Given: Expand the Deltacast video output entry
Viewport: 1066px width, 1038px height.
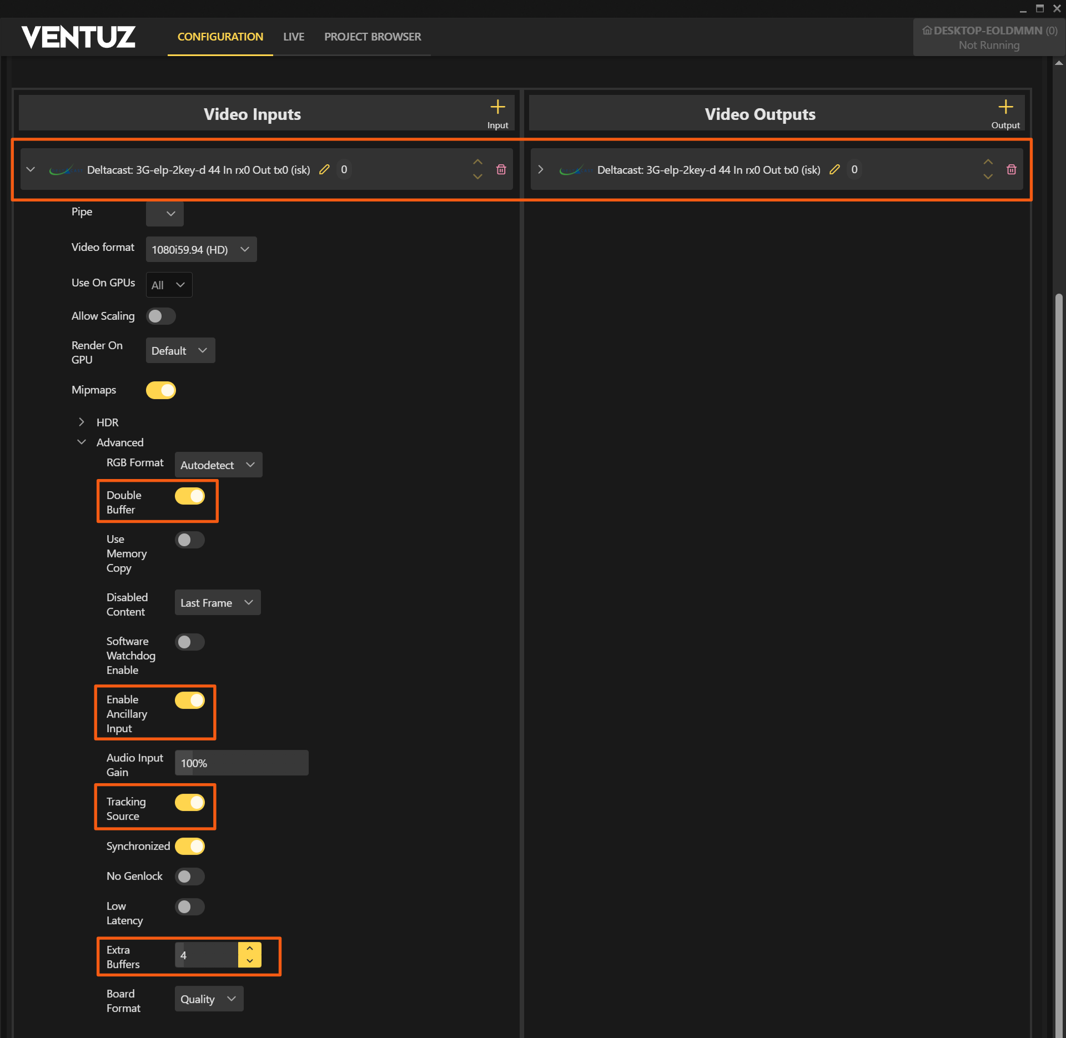Looking at the screenshot, I should tap(541, 170).
